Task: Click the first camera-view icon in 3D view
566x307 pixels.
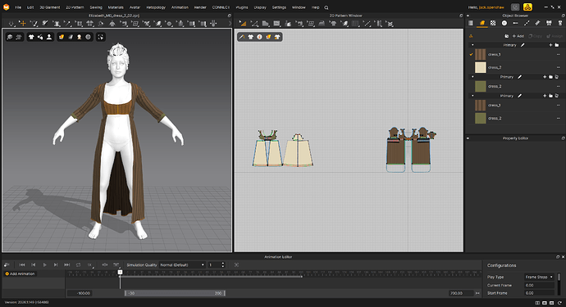Action: tap(10, 37)
